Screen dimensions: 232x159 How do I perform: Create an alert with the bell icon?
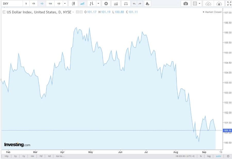[147, 4]
